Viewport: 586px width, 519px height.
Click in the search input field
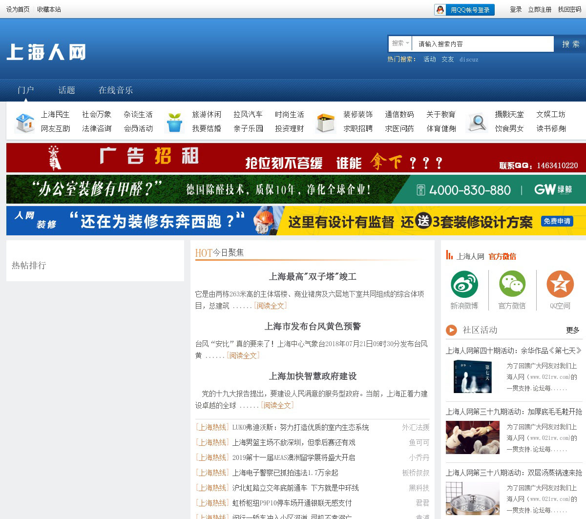pyautogui.click(x=482, y=44)
